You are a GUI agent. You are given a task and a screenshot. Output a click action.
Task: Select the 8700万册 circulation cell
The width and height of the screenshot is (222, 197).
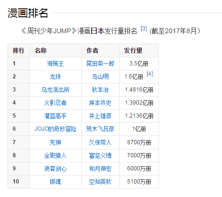(x=139, y=142)
